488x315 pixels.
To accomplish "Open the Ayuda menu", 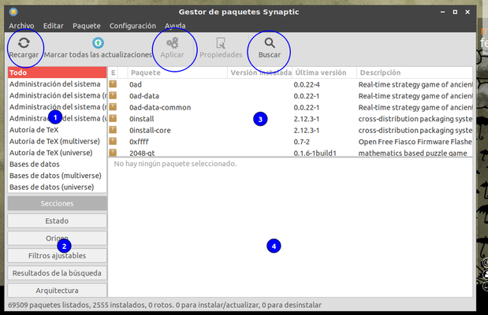I will coord(175,26).
